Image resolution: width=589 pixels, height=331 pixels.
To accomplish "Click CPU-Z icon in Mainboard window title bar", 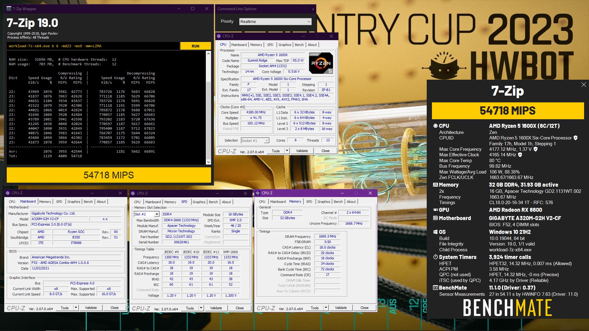I will 8,193.
